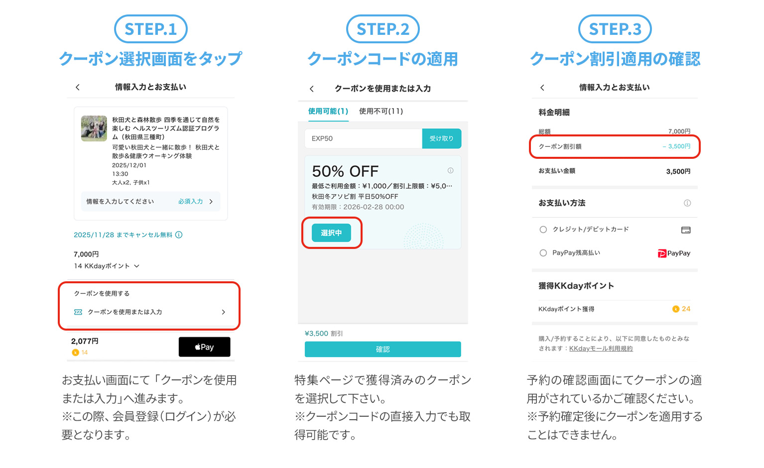Click the KKday points coin icon showing 24

[676, 309]
